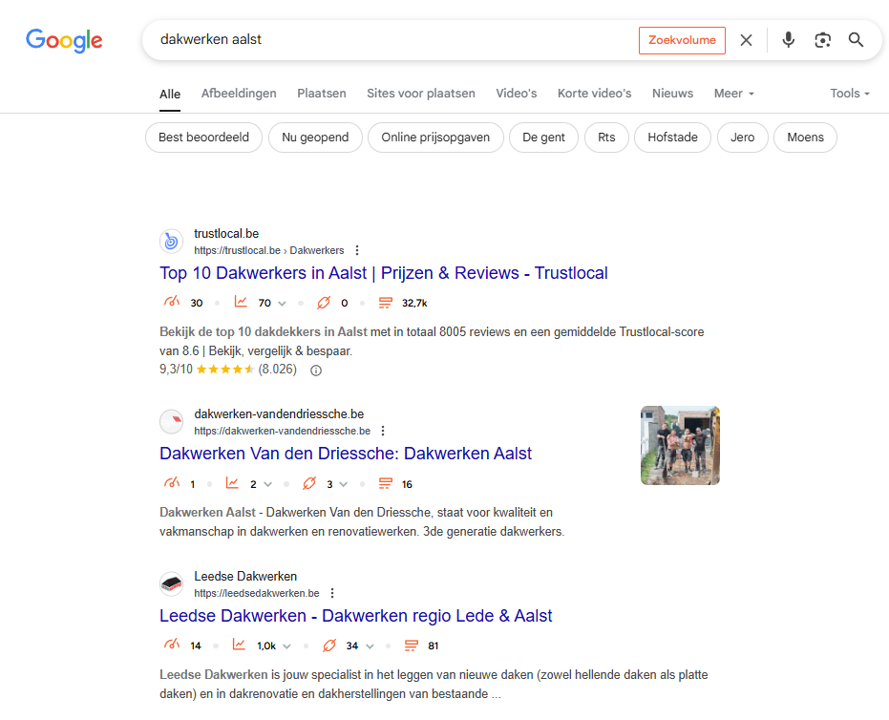Expand the chevron next to 34

[x=370, y=646]
